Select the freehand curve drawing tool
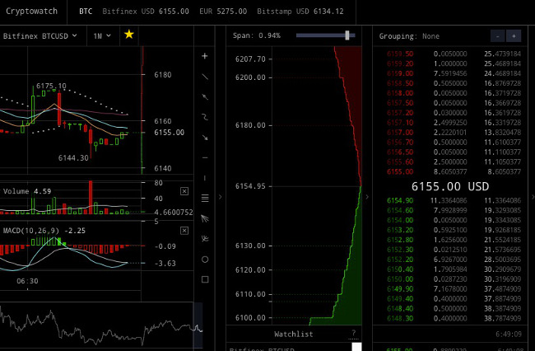The image size is (535, 351). tap(205, 117)
